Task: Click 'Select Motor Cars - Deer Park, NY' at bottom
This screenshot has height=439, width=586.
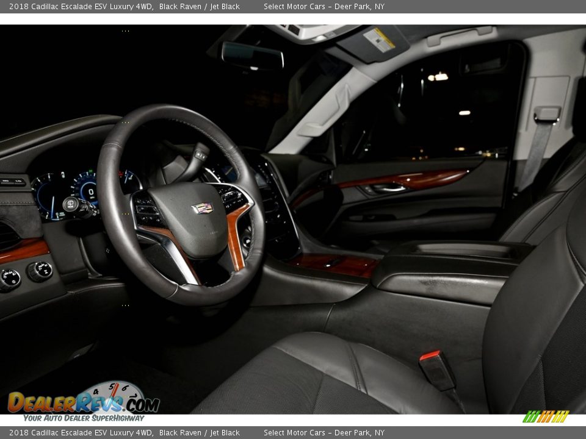Action: [324, 433]
